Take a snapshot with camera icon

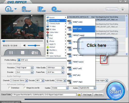point(35,53)
